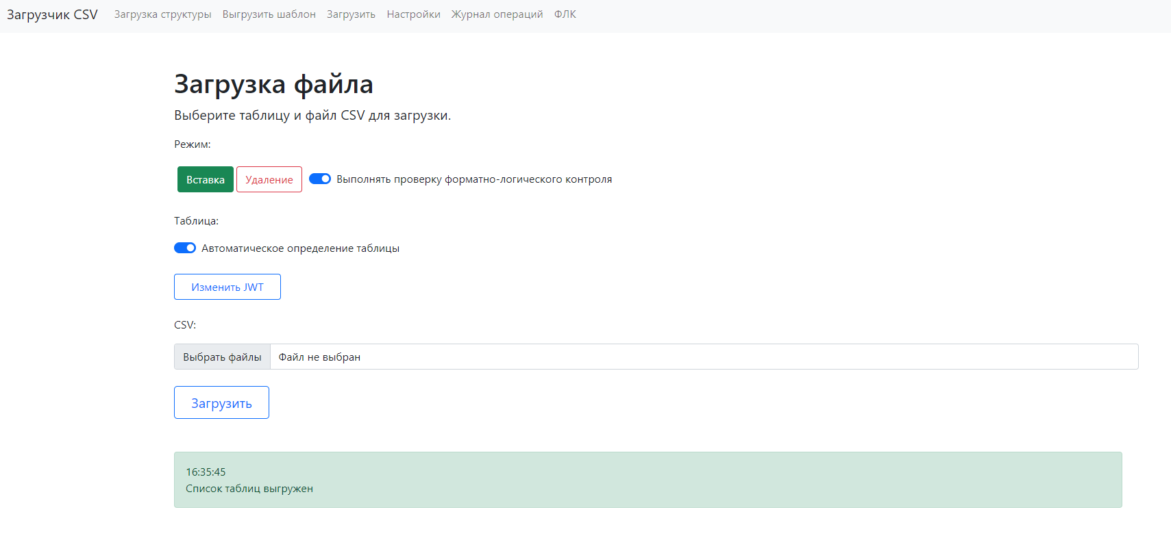Click the Выполнять проверку форматно-логического контроля label text
Viewport: 1171px width, 540px height.
click(x=474, y=179)
